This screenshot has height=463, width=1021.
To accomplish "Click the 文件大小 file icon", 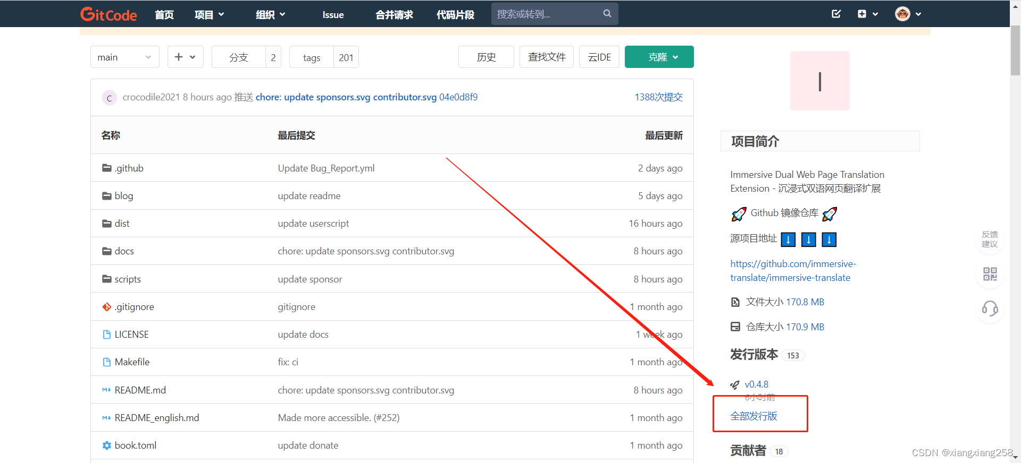I will point(735,302).
